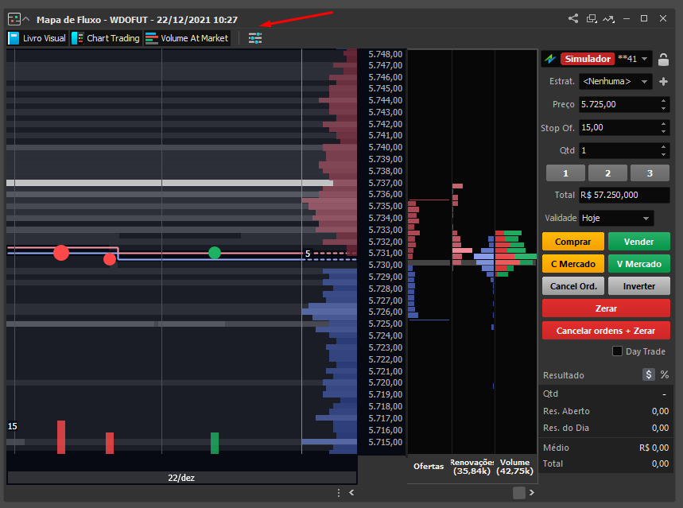
Task: Switch to the Livro Visual tab
Action: pos(37,38)
